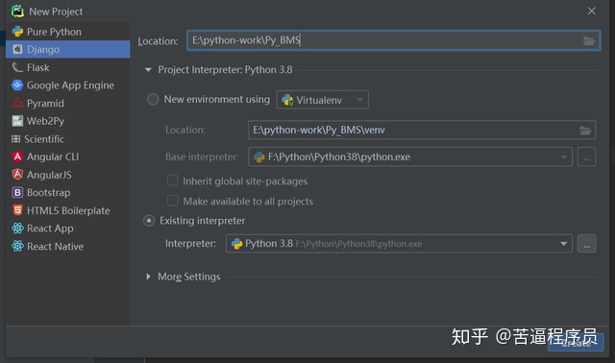The image size is (615, 363).
Task: Click the Python icon in Base interpreter field
Action: 259,157
